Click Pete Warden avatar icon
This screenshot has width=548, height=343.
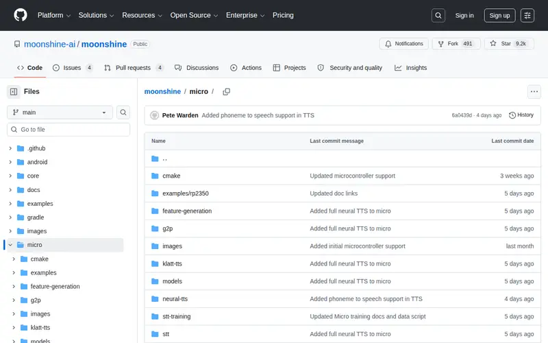click(154, 115)
